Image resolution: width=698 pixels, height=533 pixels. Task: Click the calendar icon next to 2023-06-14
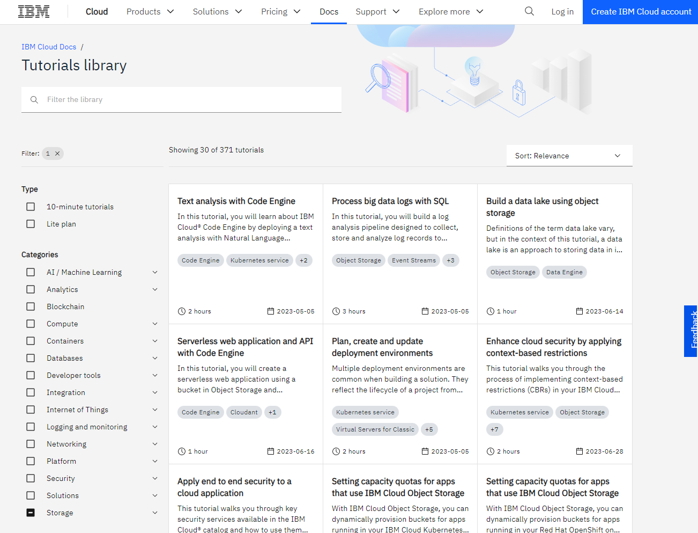(x=580, y=311)
